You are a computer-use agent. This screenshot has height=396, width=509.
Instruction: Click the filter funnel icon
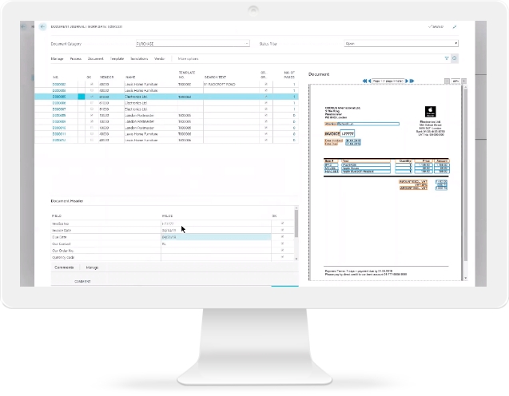pos(447,58)
